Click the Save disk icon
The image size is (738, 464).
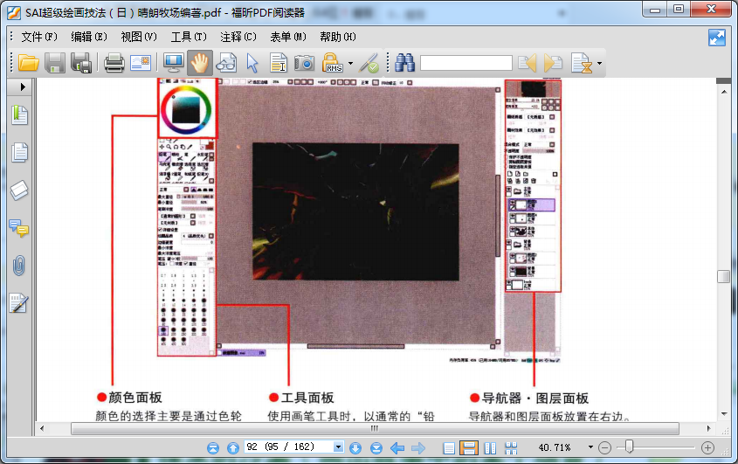pyautogui.click(x=55, y=63)
